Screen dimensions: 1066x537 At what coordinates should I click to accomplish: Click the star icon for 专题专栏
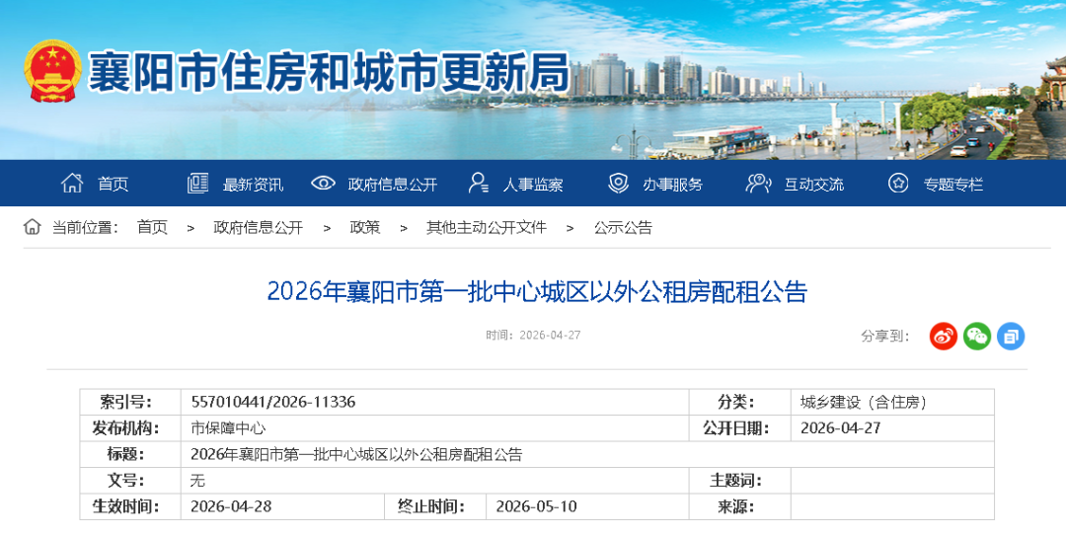(898, 184)
